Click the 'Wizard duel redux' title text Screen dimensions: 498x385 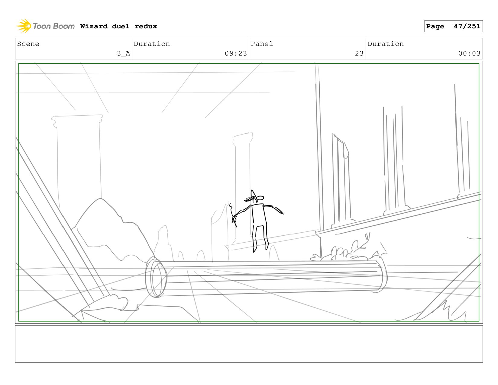(x=118, y=26)
